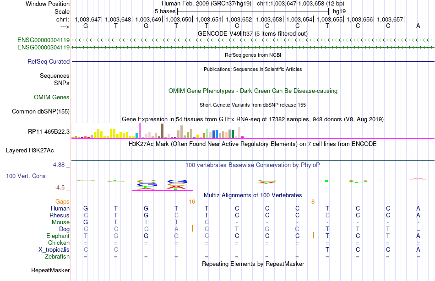Image resolution: width=435 pixels, height=281 pixels.
Task: Open 100 vertebrates Basewise Conservation by PhyloP title
Action: pos(253,165)
